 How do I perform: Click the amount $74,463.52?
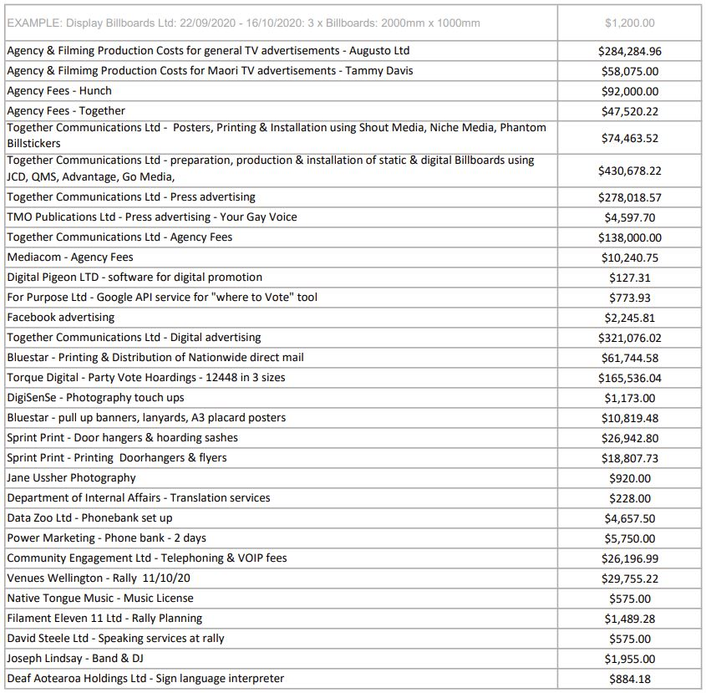tap(629, 138)
